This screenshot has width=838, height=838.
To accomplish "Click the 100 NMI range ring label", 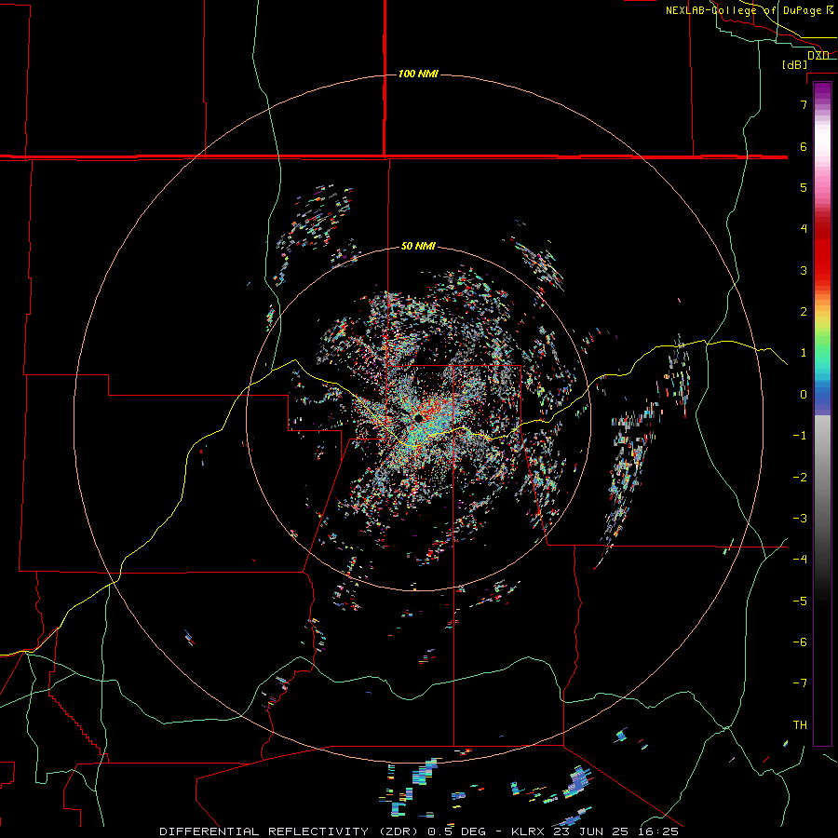I will click(418, 74).
